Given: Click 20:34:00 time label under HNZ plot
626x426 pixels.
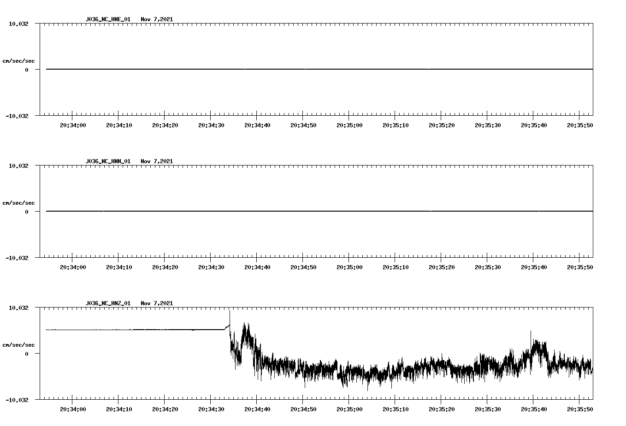Looking at the screenshot, I should click(x=73, y=409).
